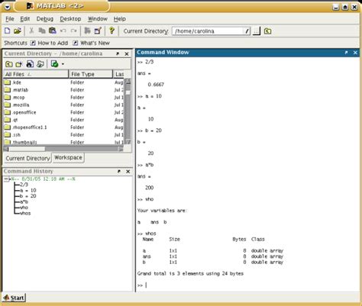362x306 pixels.
Task: Click the Cut scissors toolbar icon
Action: (x=31, y=31)
